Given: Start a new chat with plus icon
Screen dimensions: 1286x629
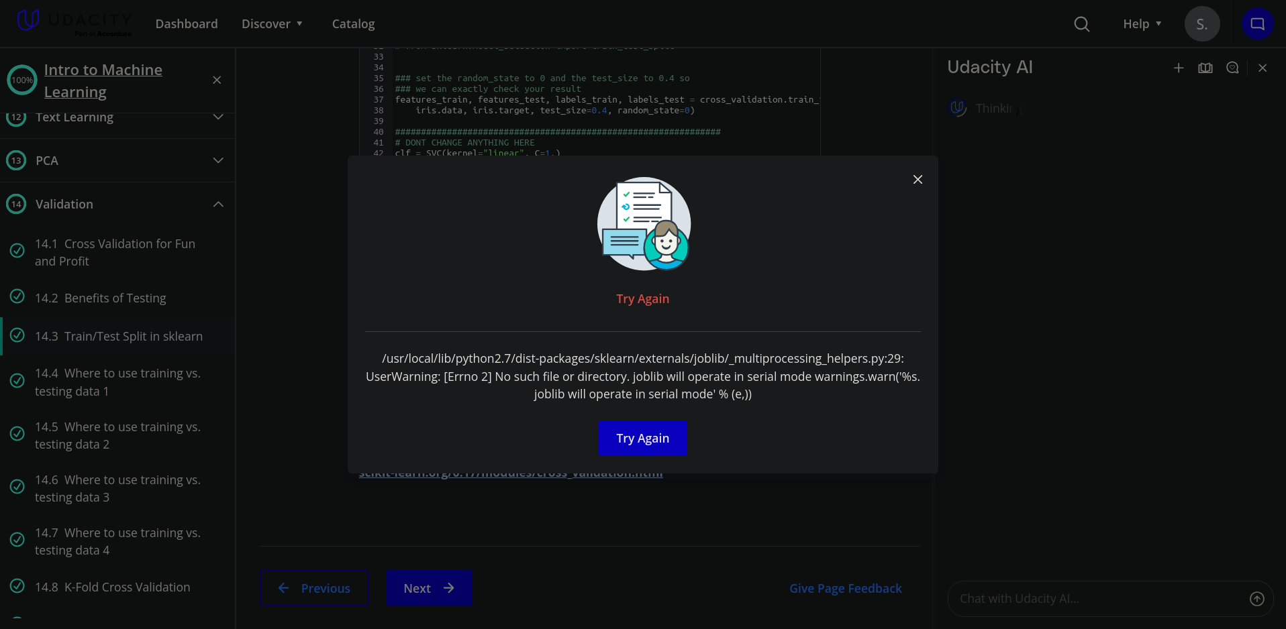Looking at the screenshot, I should pyautogui.click(x=1179, y=68).
